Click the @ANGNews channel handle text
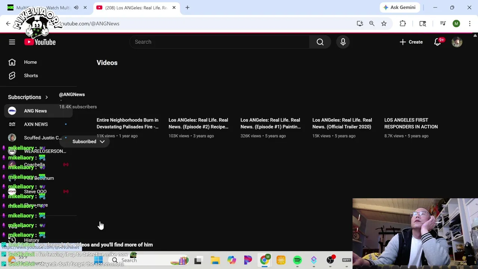Screen dimensions: 478x269 click(72, 95)
